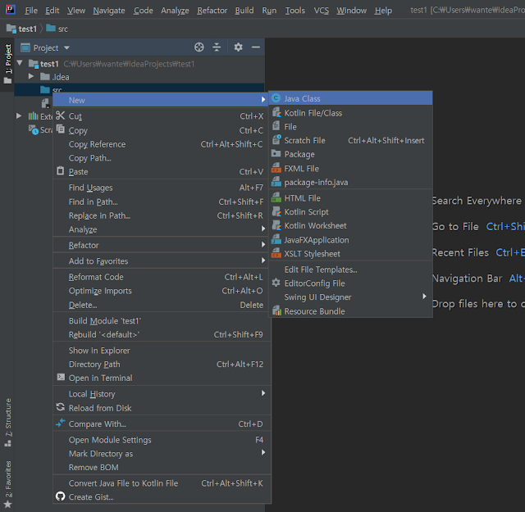Expand the Mark Directory as submenu arrow
Image resolution: width=525 pixels, height=512 pixels.
coord(263,453)
